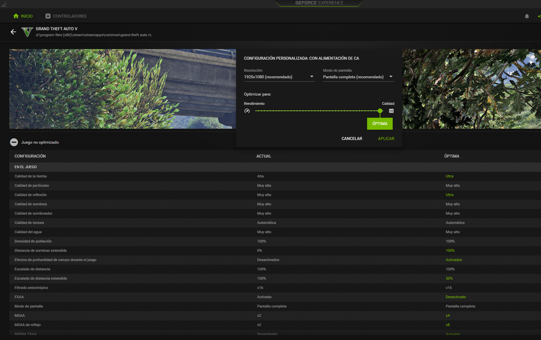The width and height of the screenshot is (541, 340).
Task: Click the optimal FXAA Desactivado value
Action: click(456, 297)
